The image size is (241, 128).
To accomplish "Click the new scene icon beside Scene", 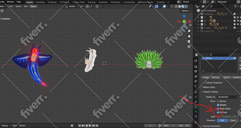I will [204, 2].
